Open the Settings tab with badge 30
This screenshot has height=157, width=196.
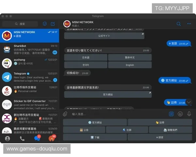[52, 138]
